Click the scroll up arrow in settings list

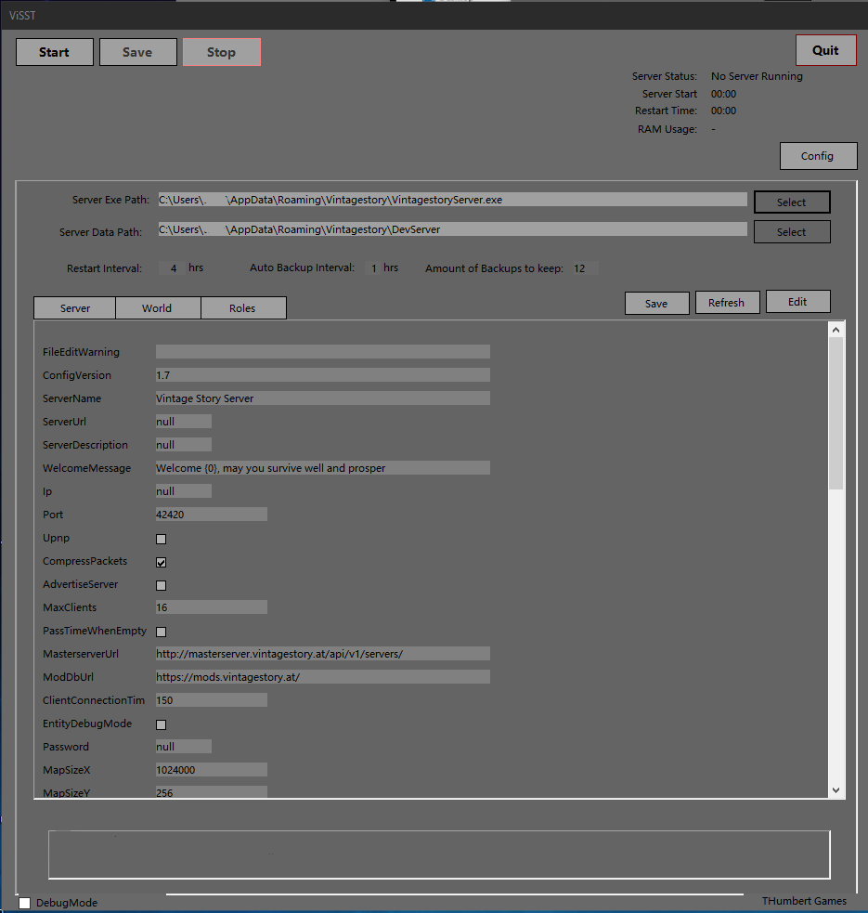(x=836, y=330)
